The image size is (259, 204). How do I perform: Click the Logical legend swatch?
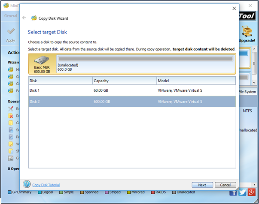click(40, 192)
